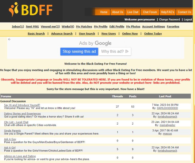Open the Single Parents forum
This screenshot has height=163, width=195.
coord(12,131)
